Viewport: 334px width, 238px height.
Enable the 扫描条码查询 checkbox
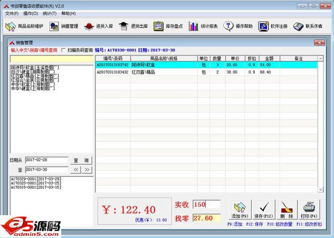pyautogui.click(x=63, y=50)
